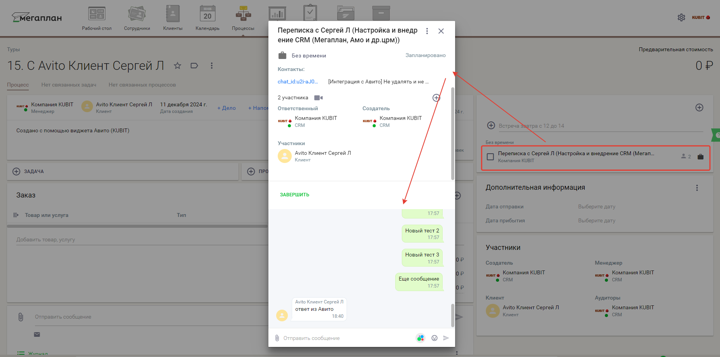Click envelope email icon below message box
This screenshot has height=357, width=720.
pyautogui.click(x=37, y=334)
